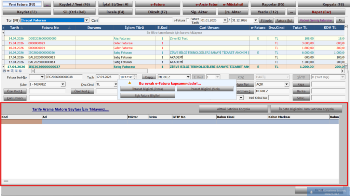Open the Şube 1 - MERKEZ dropdown
Screen dimensions: 350x196
63,85
